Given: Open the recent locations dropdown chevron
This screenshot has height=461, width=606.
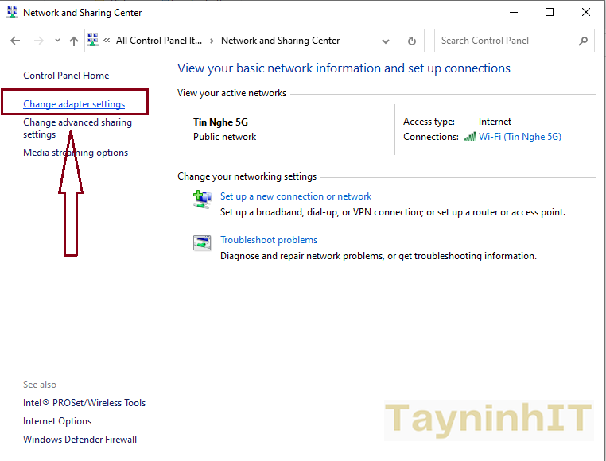Looking at the screenshot, I should [x=57, y=41].
